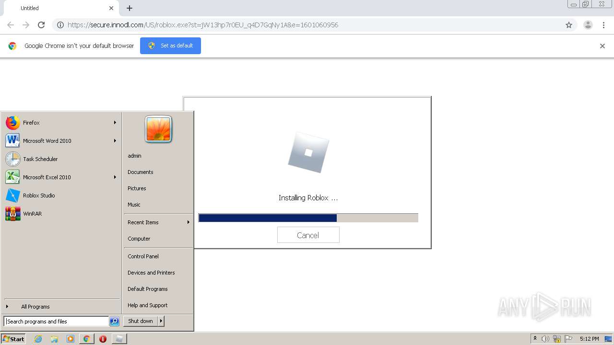Image resolution: width=614 pixels, height=345 pixels.
Task: Click the Windows Start button
Action: [13, 339]
